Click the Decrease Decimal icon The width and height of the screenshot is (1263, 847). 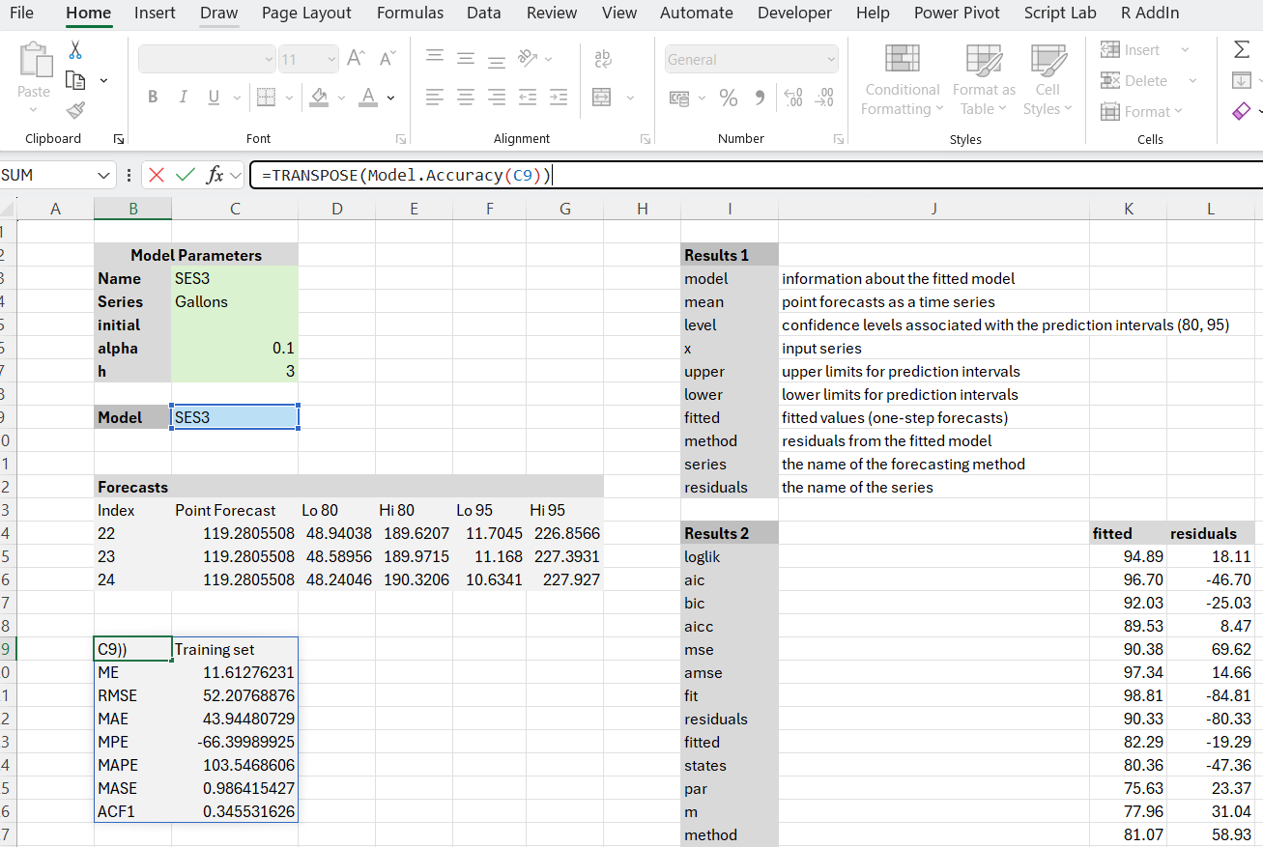point(825,98)
